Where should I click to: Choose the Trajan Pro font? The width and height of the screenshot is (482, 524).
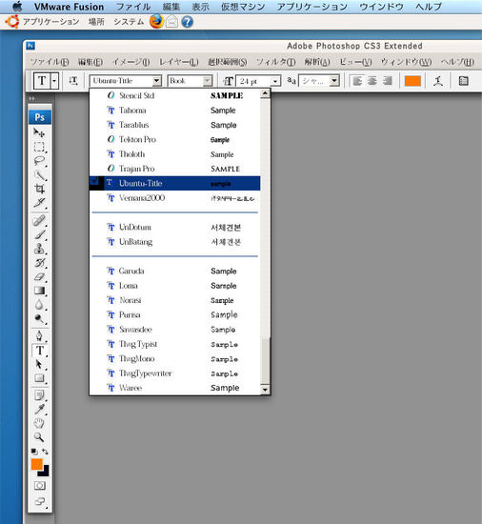pyautogui.click(x=174, y=169)
